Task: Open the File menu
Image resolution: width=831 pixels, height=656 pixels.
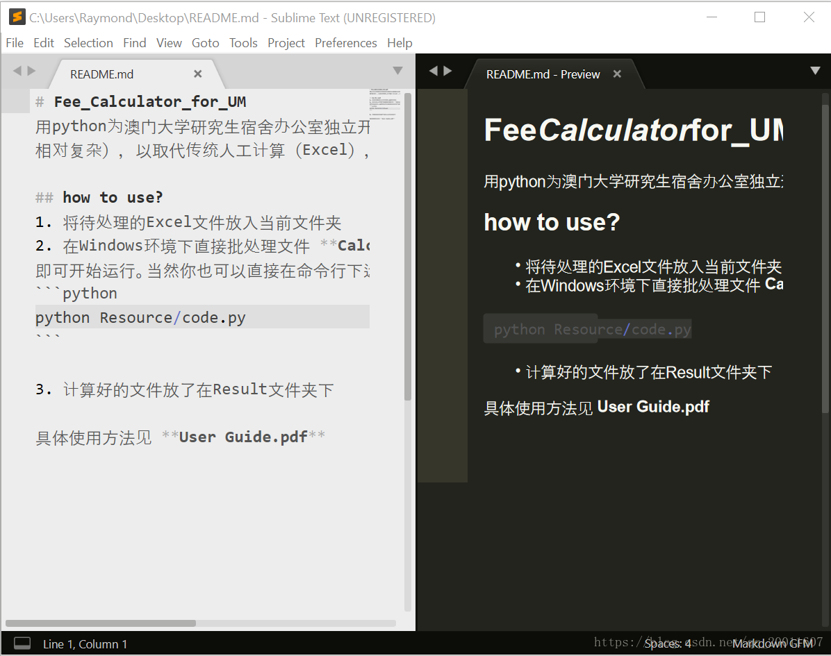Action: click(x=15, y=43)
